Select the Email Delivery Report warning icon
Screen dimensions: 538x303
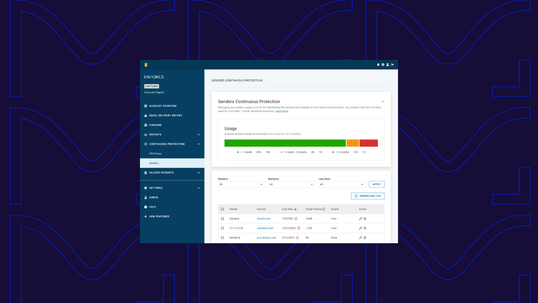pos(145,115)
